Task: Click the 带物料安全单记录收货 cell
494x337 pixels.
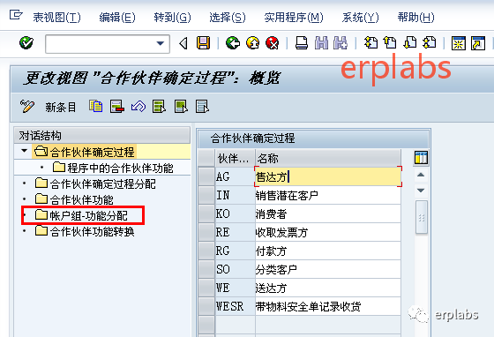Action: pyautogui.click(x=328, y=306)
